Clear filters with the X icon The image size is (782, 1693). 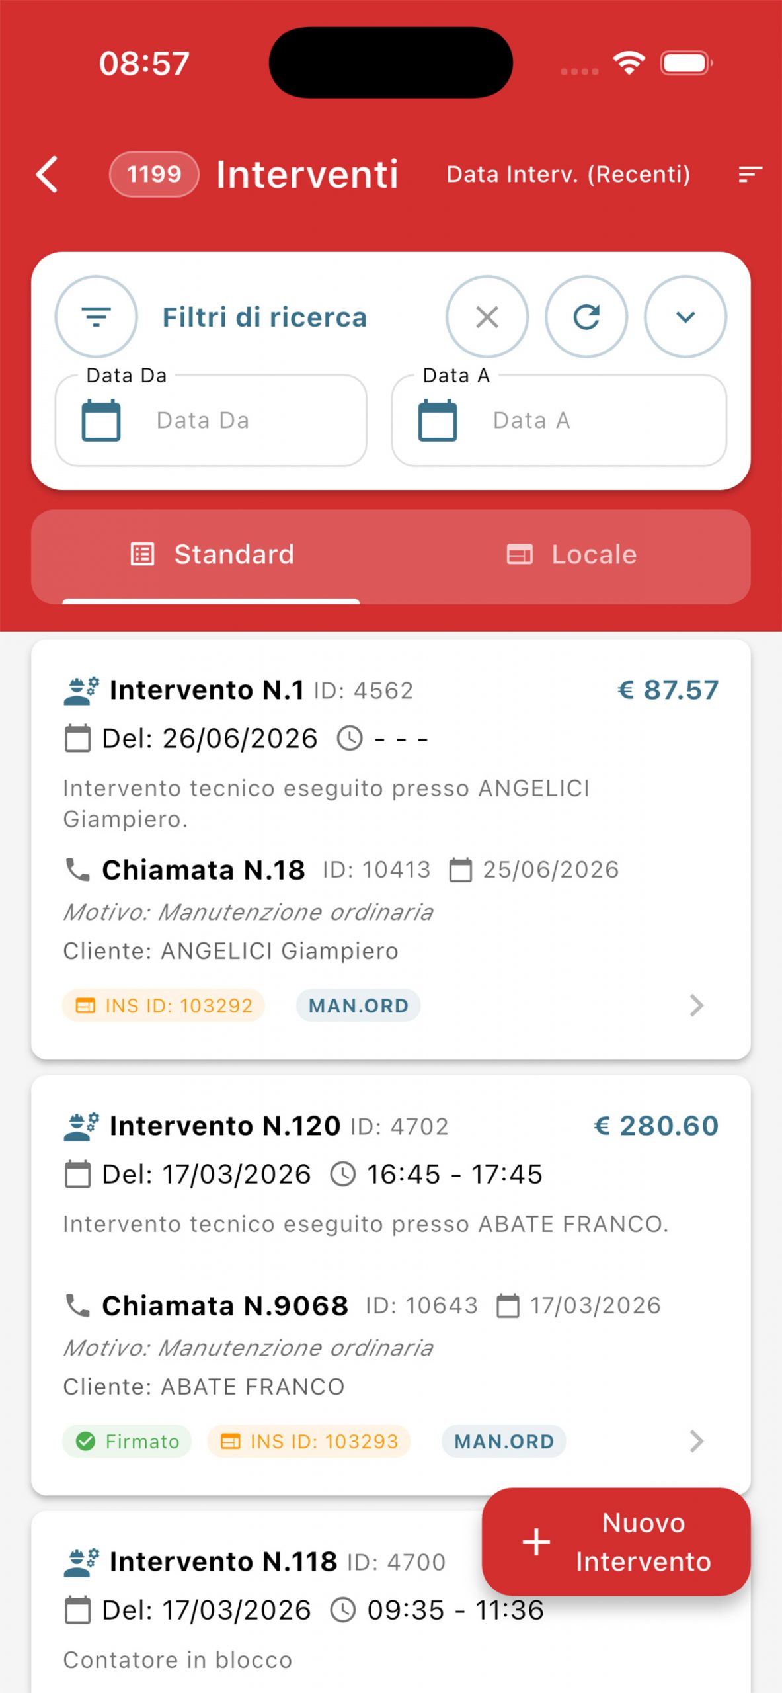click(487, 317)
